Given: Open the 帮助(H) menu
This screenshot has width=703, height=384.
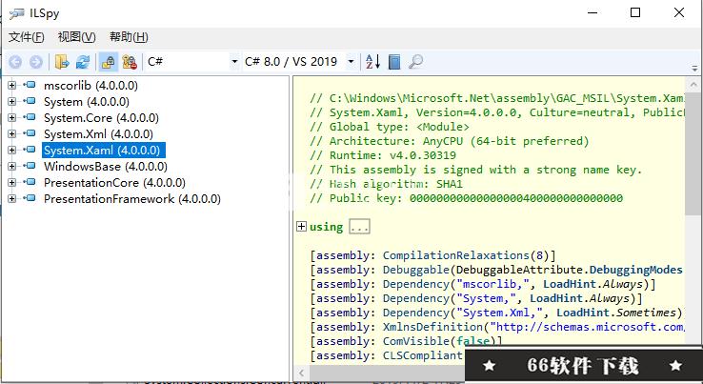Looking at the screenshot, I should click(x=129, y=37).
